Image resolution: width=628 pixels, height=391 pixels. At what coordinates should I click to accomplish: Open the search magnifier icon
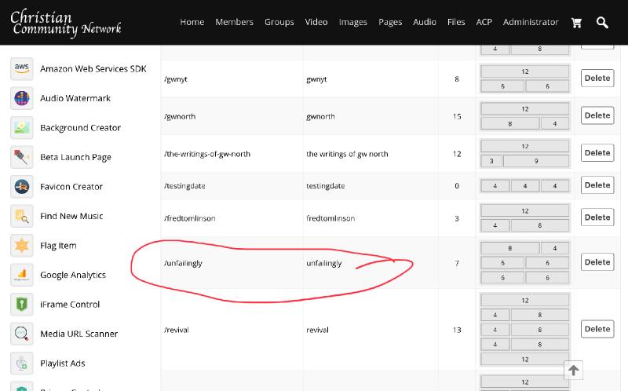(602, 23)
